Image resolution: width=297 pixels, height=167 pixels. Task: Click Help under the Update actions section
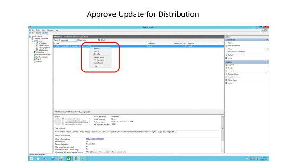230,83
